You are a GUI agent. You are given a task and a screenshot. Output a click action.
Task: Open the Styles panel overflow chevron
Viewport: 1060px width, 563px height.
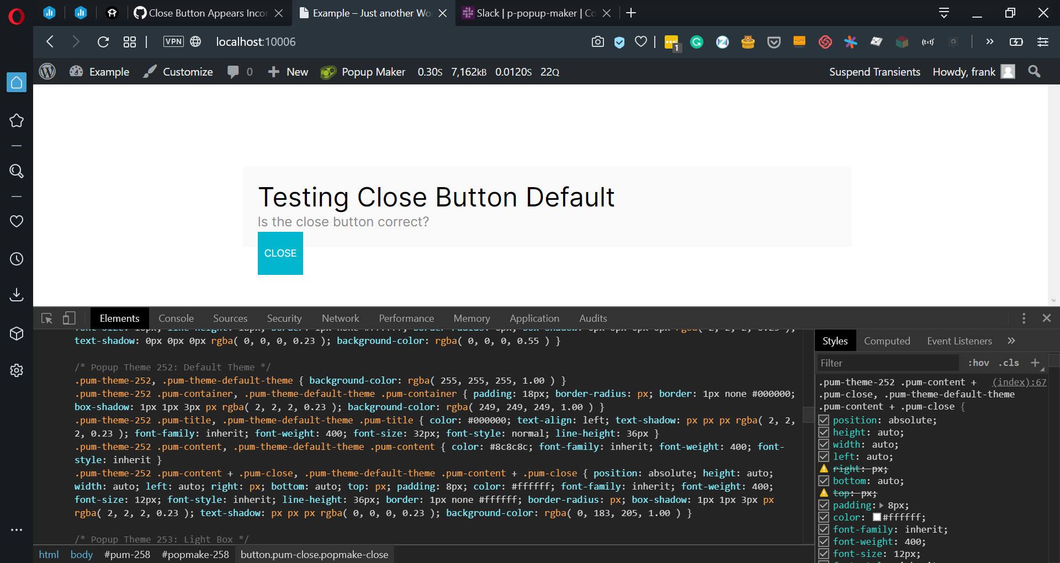coord(1012,341)
